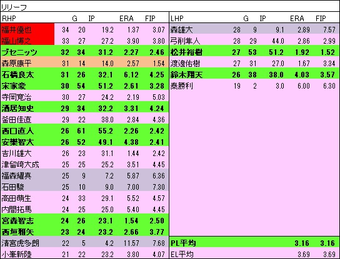This screenshot has height=259, width=340.
Task: Select the 高田萌生 name cell
Action: click(16, 198)
